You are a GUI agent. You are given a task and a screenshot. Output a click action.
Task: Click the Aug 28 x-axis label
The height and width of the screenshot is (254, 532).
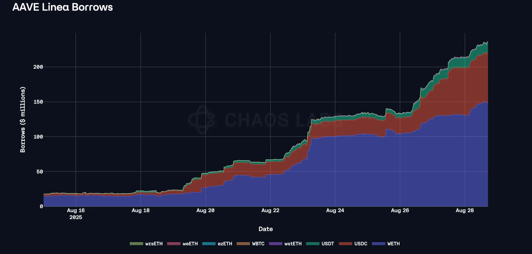[465, 210]
